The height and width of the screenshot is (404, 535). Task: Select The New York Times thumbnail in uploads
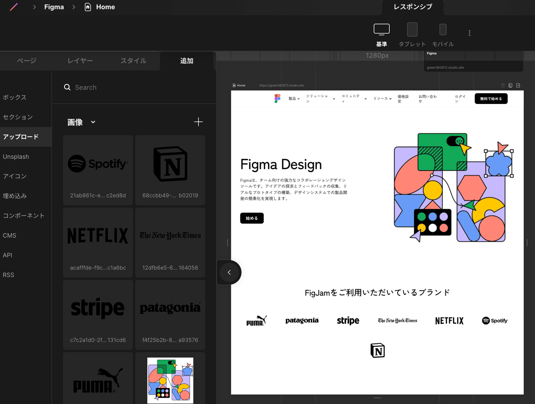click(x=170, y=242)
